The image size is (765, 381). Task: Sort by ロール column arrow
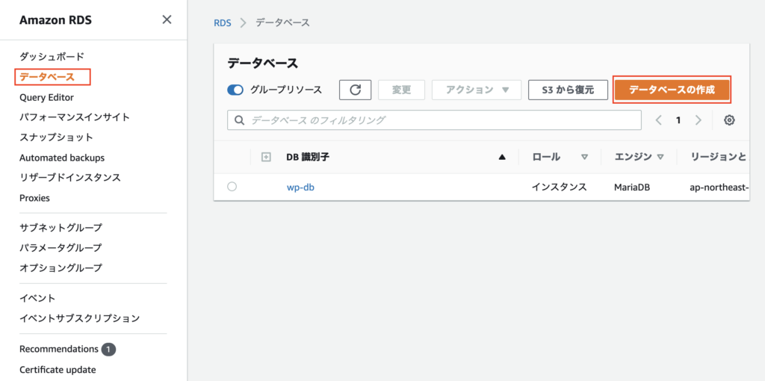click(x=584, y=157)
